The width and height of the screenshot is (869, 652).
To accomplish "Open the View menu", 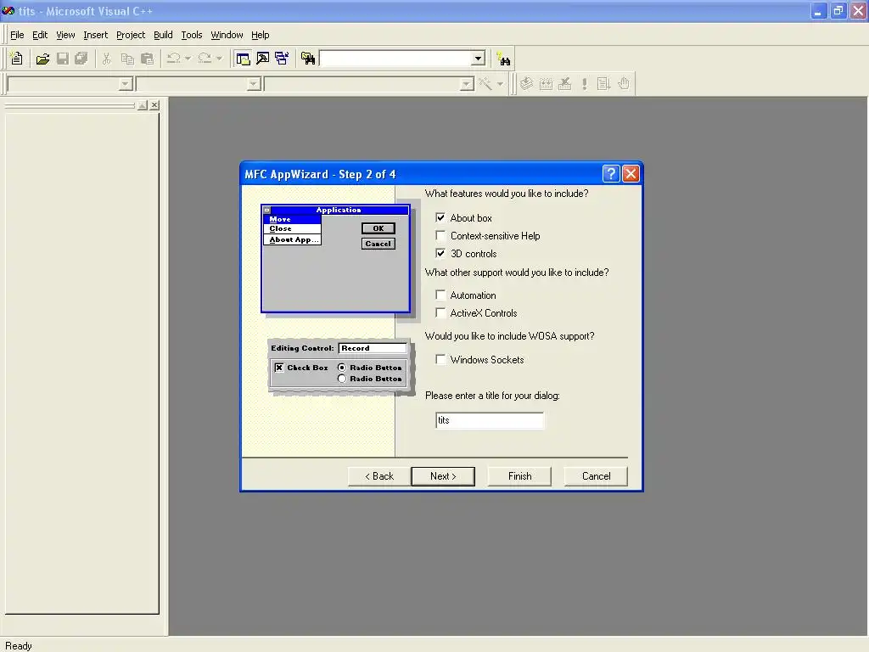I will click(x=65, y=35).
